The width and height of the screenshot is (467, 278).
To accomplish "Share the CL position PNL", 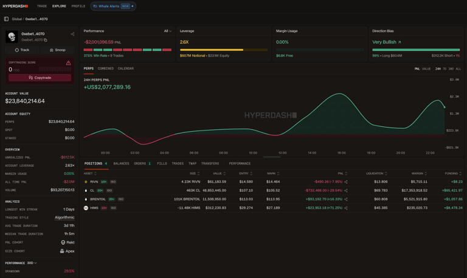I will pos(346,190).
